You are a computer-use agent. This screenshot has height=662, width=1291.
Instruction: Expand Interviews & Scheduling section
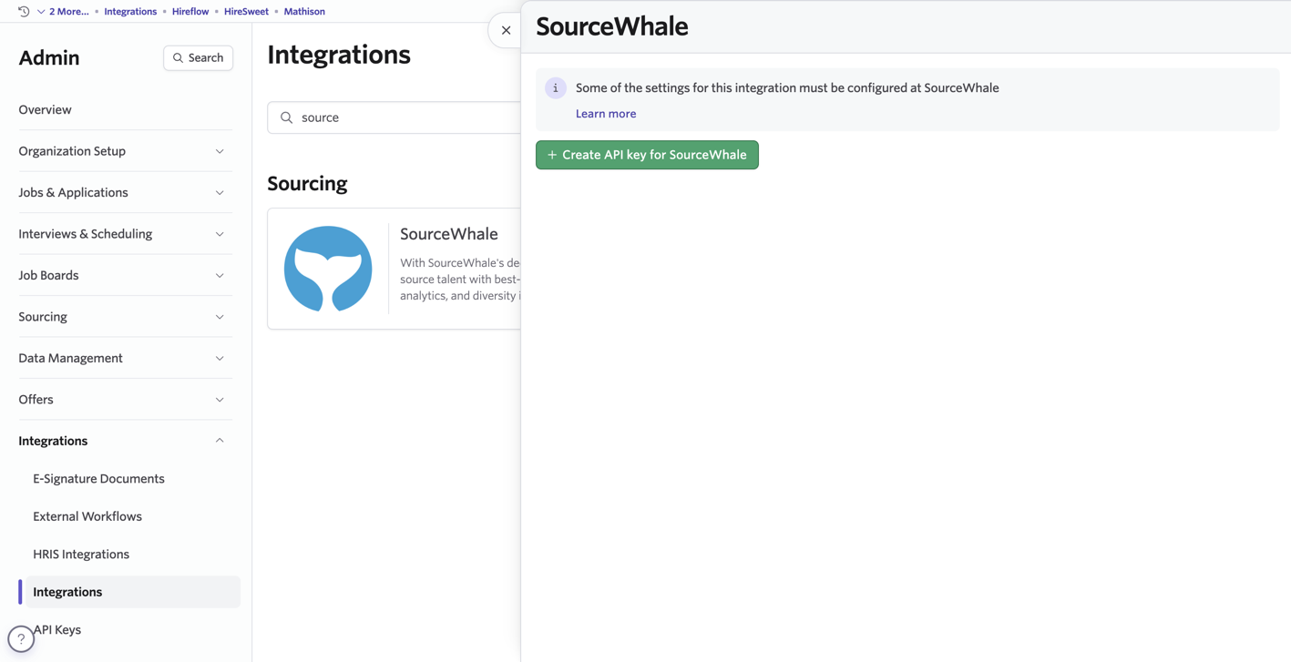pyautogui.click(x=125, y=234)
